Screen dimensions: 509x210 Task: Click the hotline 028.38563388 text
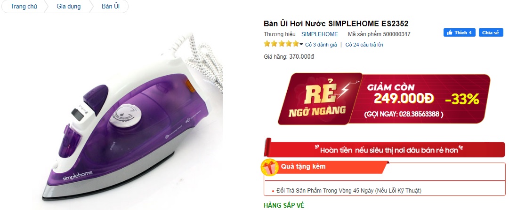point(404,114)
